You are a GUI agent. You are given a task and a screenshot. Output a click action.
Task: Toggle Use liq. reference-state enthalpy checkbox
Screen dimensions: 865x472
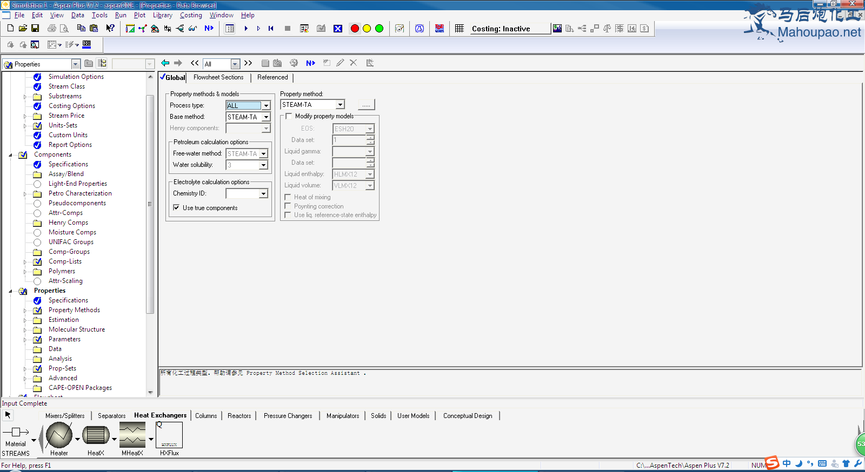[x=288, y=215]
